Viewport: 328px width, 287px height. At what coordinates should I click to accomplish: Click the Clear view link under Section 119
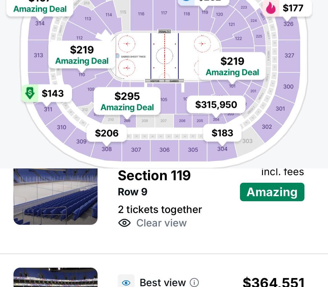click(161, 223)
